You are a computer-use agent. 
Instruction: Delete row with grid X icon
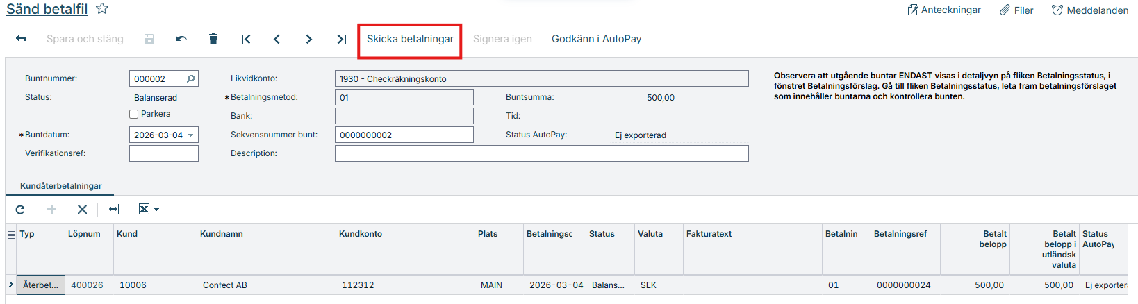(82, 209)
